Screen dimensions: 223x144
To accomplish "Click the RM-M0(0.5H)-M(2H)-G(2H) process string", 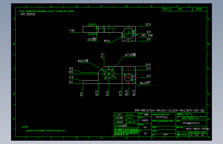I will click(170, 110).
